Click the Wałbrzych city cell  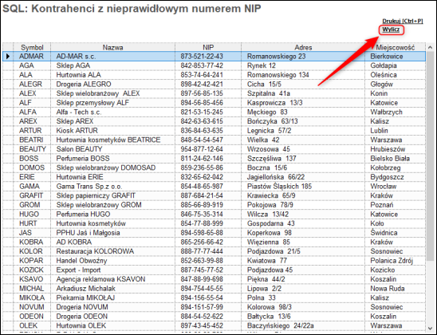[396, 112]
